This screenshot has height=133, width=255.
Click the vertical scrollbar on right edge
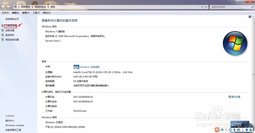tap(253, 74)
